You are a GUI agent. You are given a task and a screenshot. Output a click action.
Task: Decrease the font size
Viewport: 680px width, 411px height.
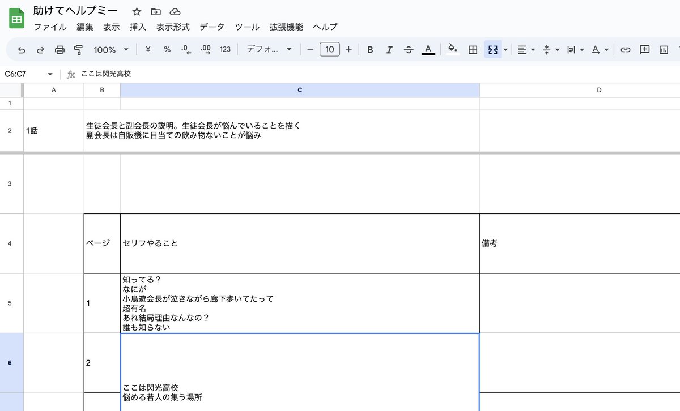coord(310,49)
